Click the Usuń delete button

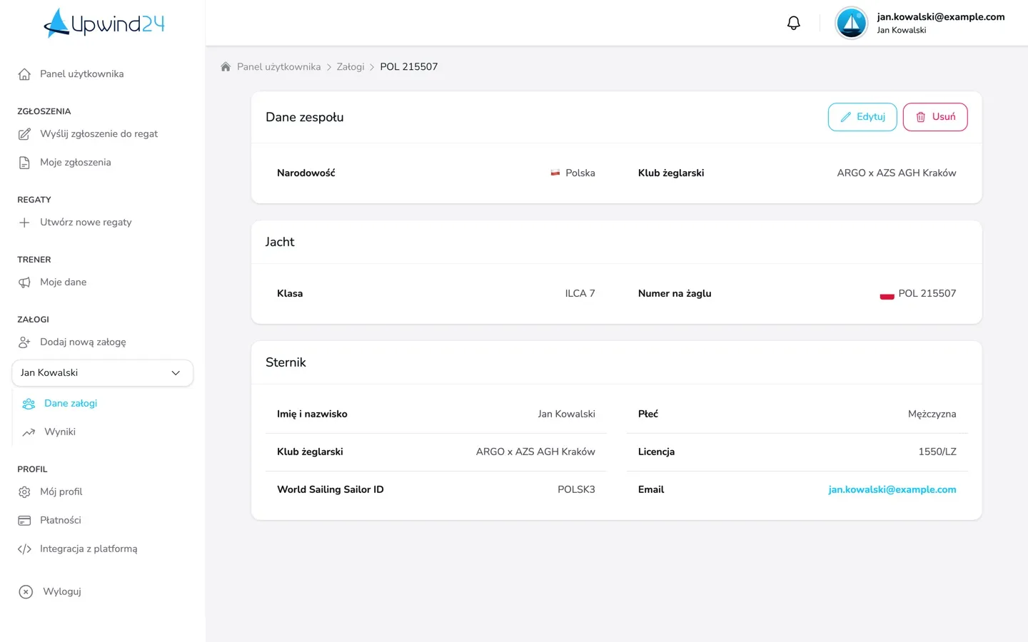pyautogui.click(x=935, y=117)
